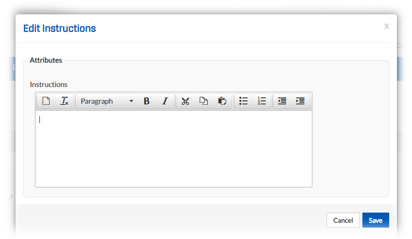The width and height of the screenshot is (412, 239).
Task: Copy selection with the copy icon
Action: pyautogui.click(x=204, y=101)
